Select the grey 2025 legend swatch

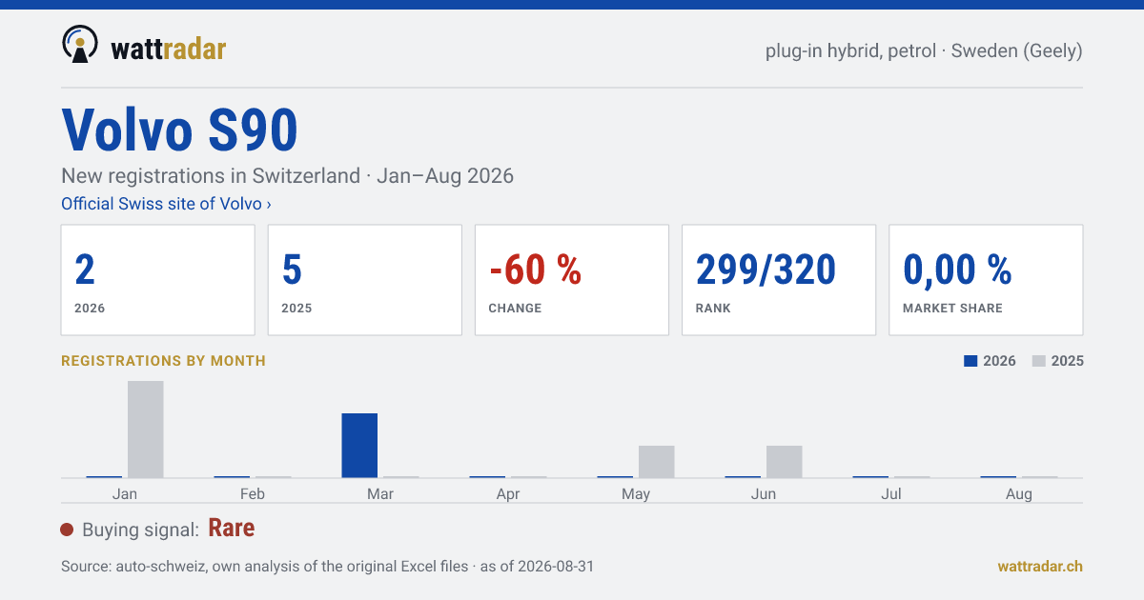tap(1039, 361)
